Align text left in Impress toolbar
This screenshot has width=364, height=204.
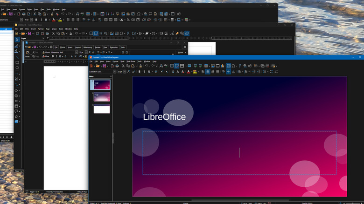click(x=203, y=72)
